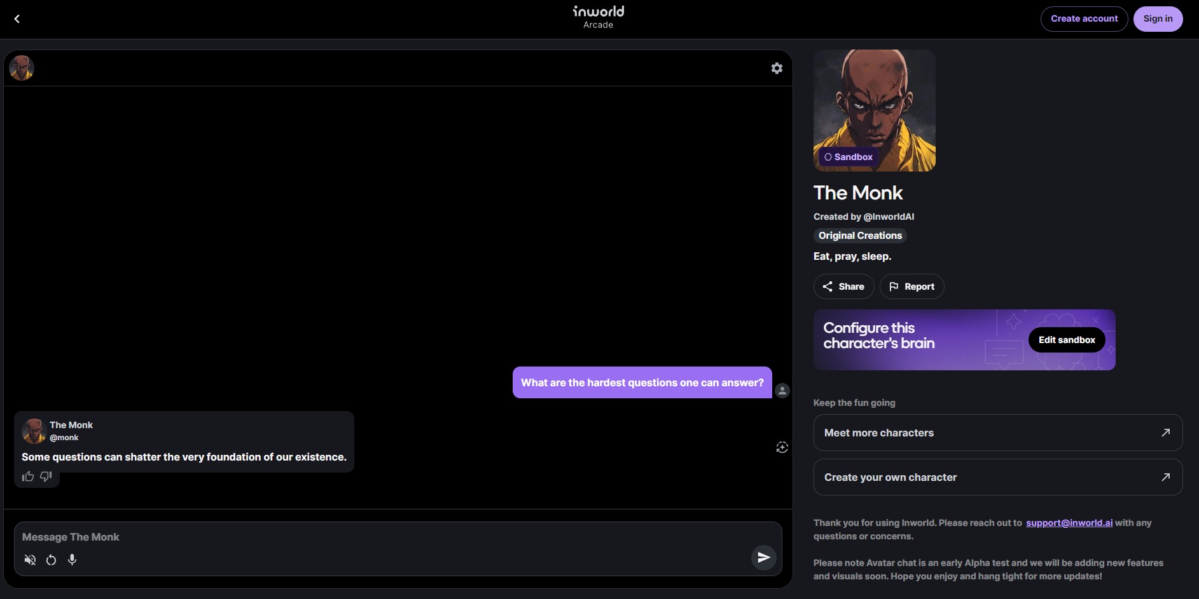Click the Sandbox badge on portrait
The width and height of the screenshot is (1199, 599).
[x=849, y=157]
